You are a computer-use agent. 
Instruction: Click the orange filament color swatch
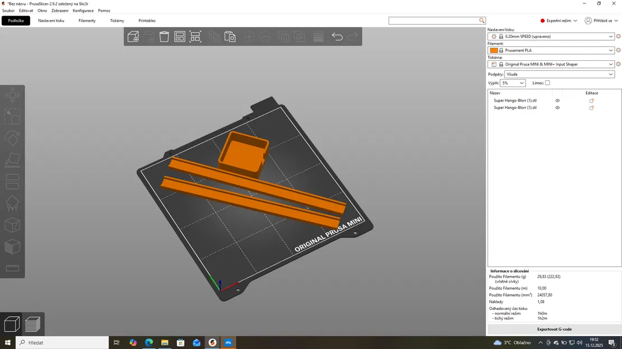pos(493,50)
